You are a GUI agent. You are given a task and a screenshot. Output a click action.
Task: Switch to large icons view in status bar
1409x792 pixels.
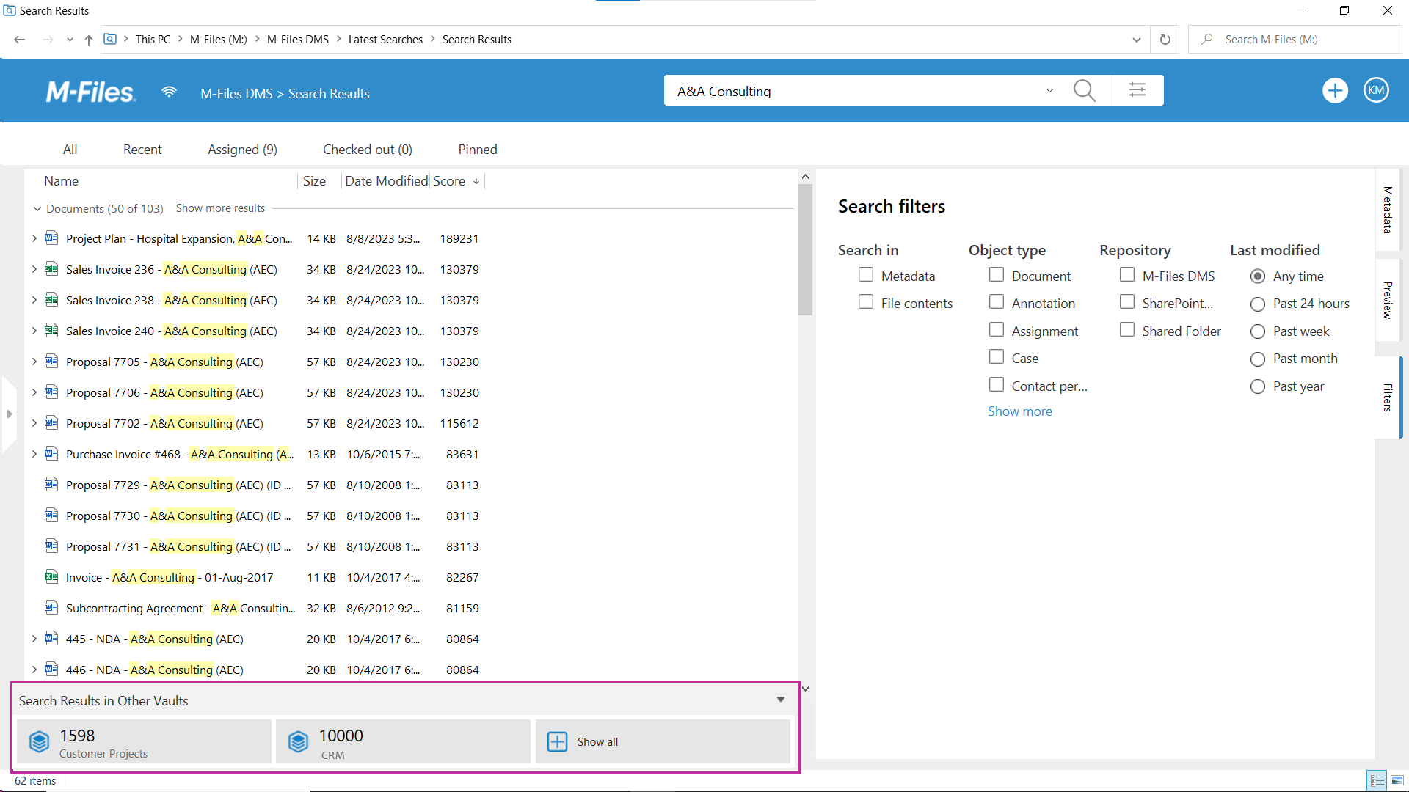point(1397,780)
